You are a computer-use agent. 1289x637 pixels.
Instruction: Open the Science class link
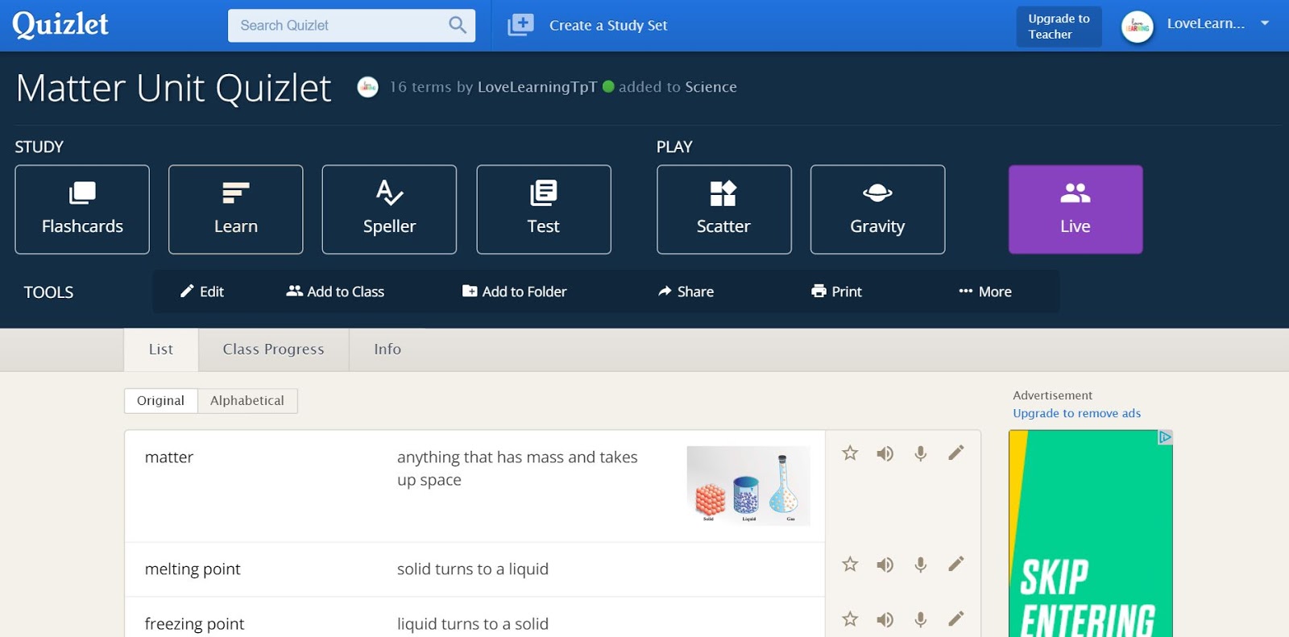(x=711, y=87)
